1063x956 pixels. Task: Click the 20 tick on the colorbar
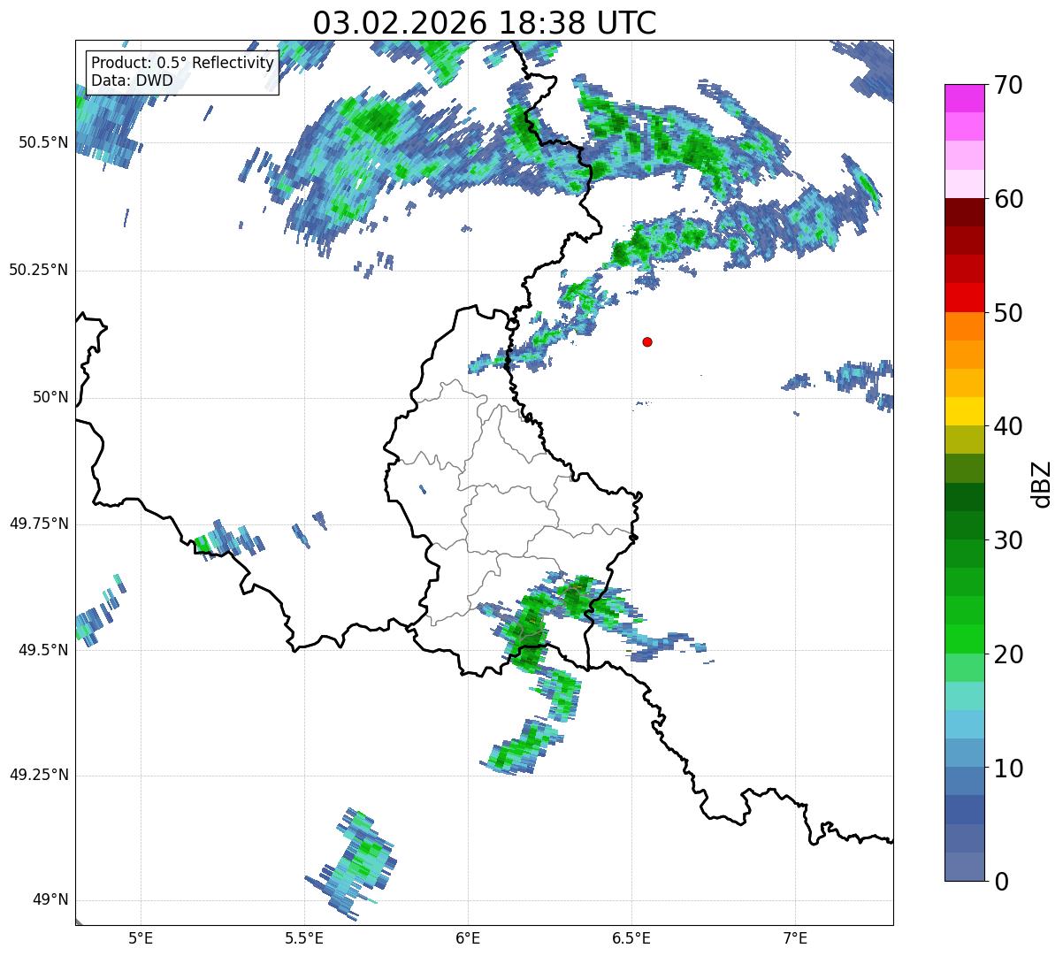[x=1008, y=654]
